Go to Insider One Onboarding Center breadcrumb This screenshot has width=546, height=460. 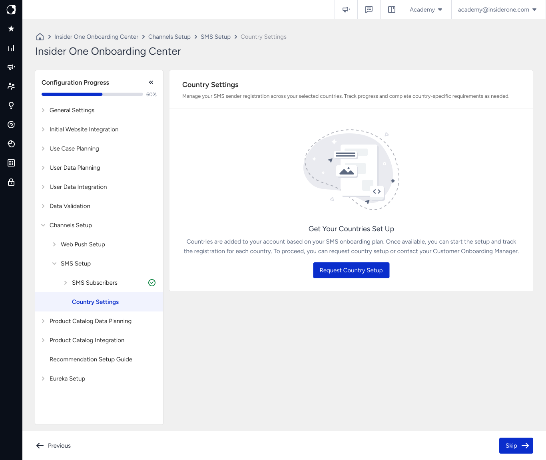pyautogui.click(x=96, y=37)
